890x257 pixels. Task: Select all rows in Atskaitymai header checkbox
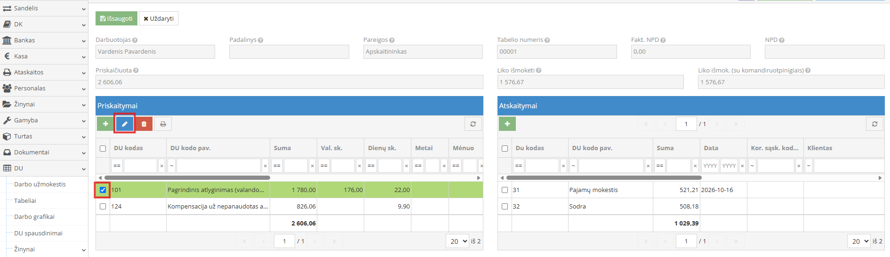point(505,149)
